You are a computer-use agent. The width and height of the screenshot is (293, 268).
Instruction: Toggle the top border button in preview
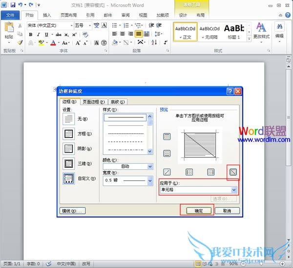pyautogui.click(x=167, y=136)
